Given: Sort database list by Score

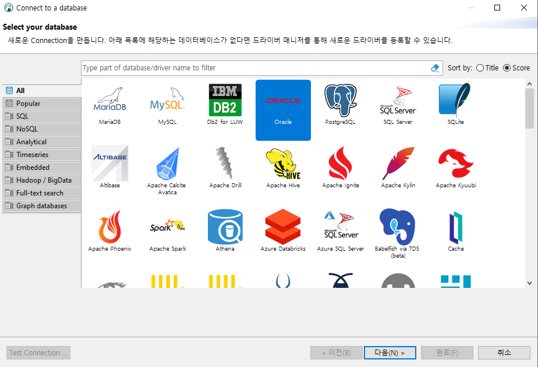Looking at the screenshot, I should (x=516, y=68).
